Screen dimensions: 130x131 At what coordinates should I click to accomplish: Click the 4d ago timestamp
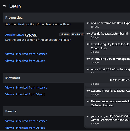tap(95, 63)
